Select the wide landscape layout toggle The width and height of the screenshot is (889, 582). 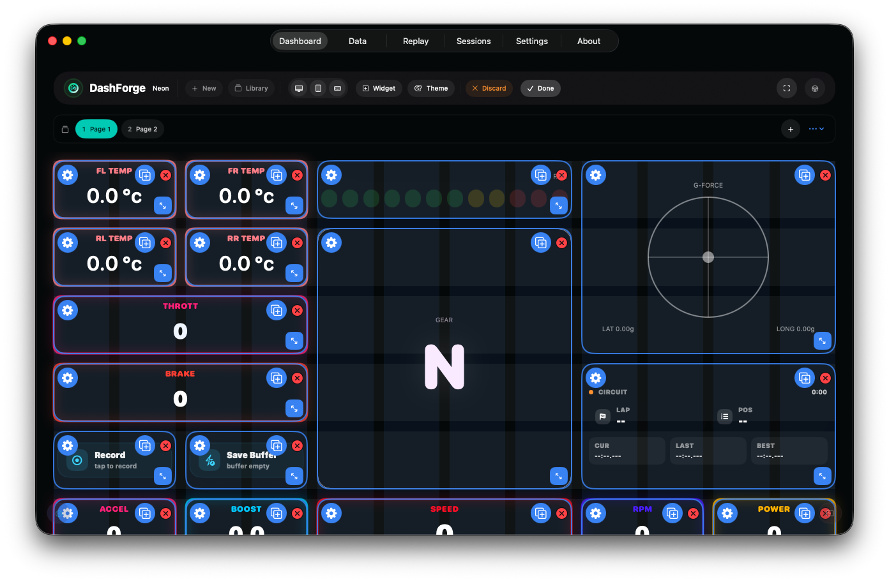[337, 88]
